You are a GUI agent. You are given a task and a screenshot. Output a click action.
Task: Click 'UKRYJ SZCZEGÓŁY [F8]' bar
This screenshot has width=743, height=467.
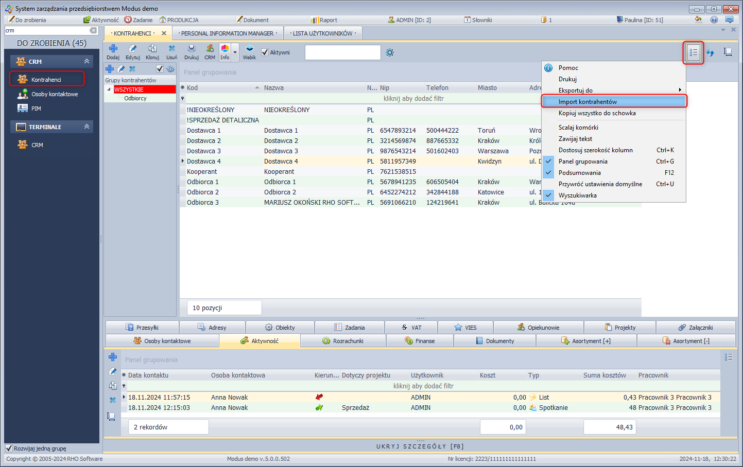[420, 446]
